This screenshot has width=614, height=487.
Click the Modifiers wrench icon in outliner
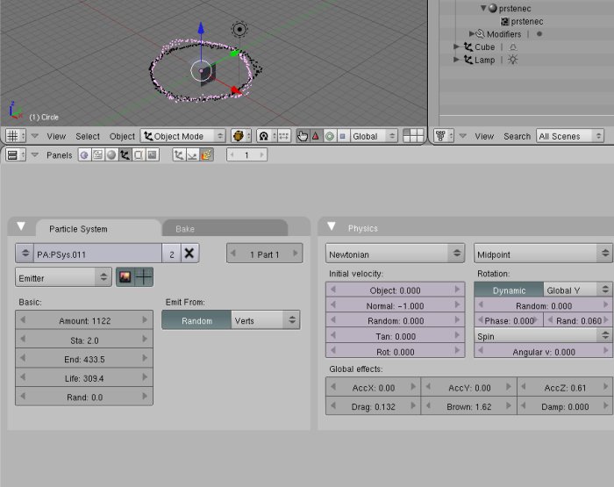point(480,34)
